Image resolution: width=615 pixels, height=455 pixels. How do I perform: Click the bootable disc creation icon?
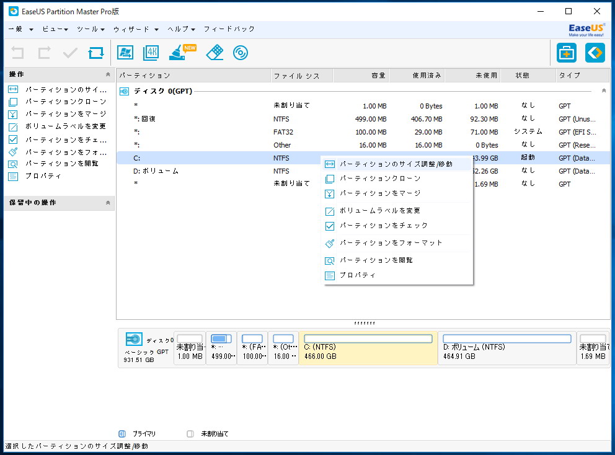coord(241,53)
